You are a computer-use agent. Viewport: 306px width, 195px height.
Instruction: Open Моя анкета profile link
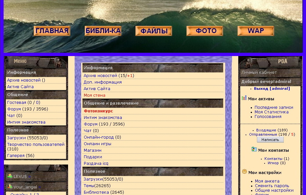click(267, 181)
